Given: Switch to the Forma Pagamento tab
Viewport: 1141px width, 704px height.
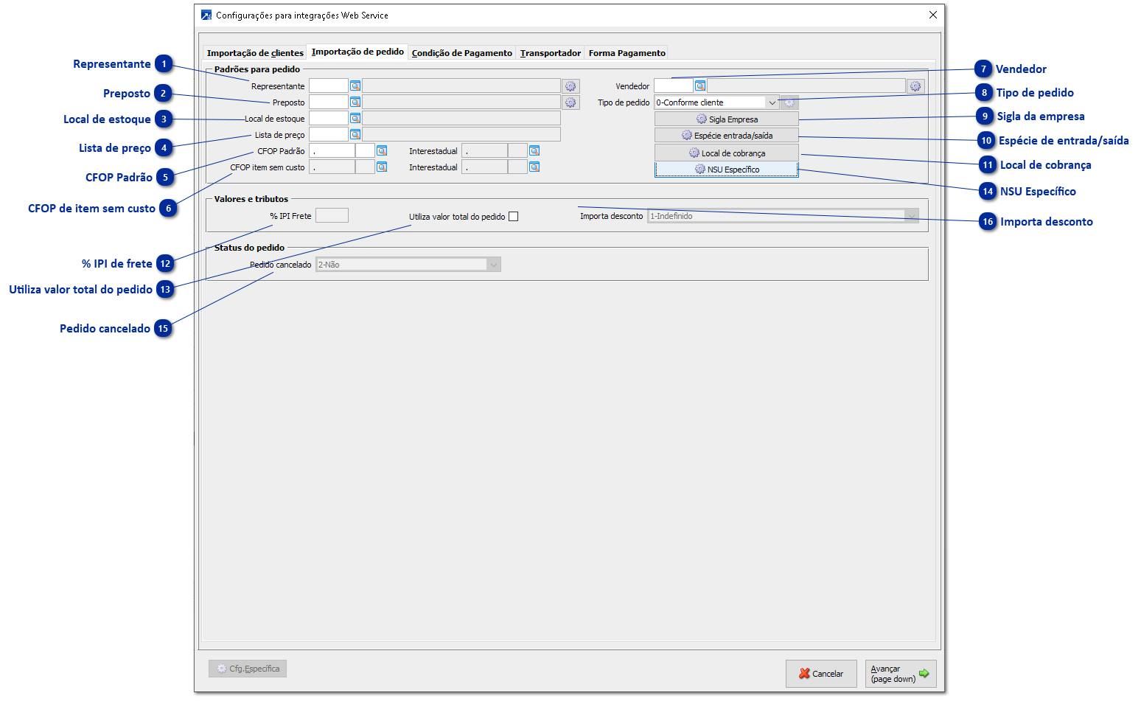Looking at the screenshot, I should (627, 53).
